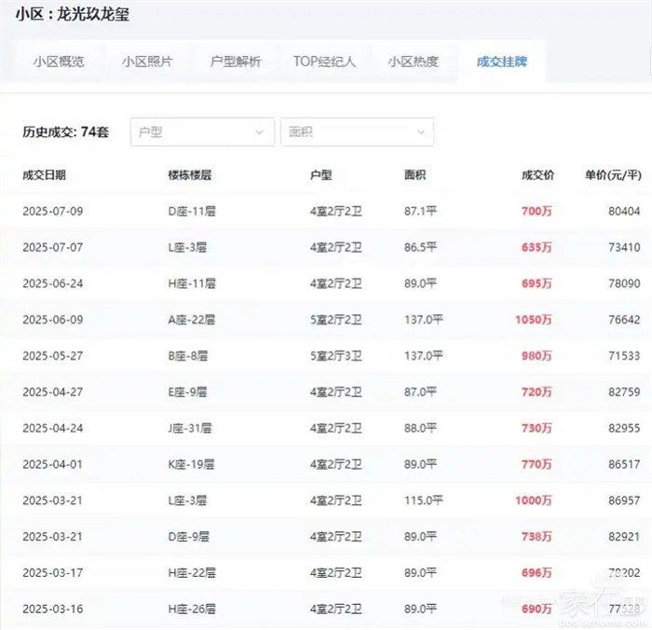
Task: Click the 楼栋楼层 column header
Action: 190,175
